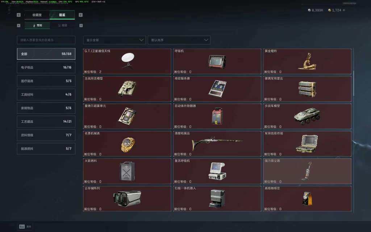Switch to the 图鉴 tab

tap(62, 15)
